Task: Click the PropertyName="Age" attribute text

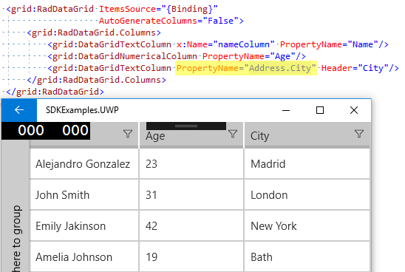Action: pos(249,56)
